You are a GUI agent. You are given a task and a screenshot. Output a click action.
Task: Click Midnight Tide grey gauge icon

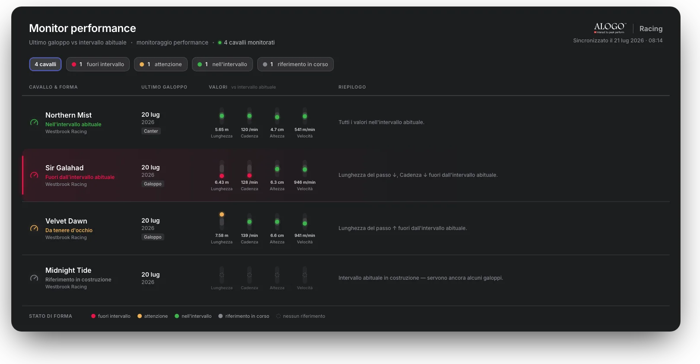(x=34, y=278)
